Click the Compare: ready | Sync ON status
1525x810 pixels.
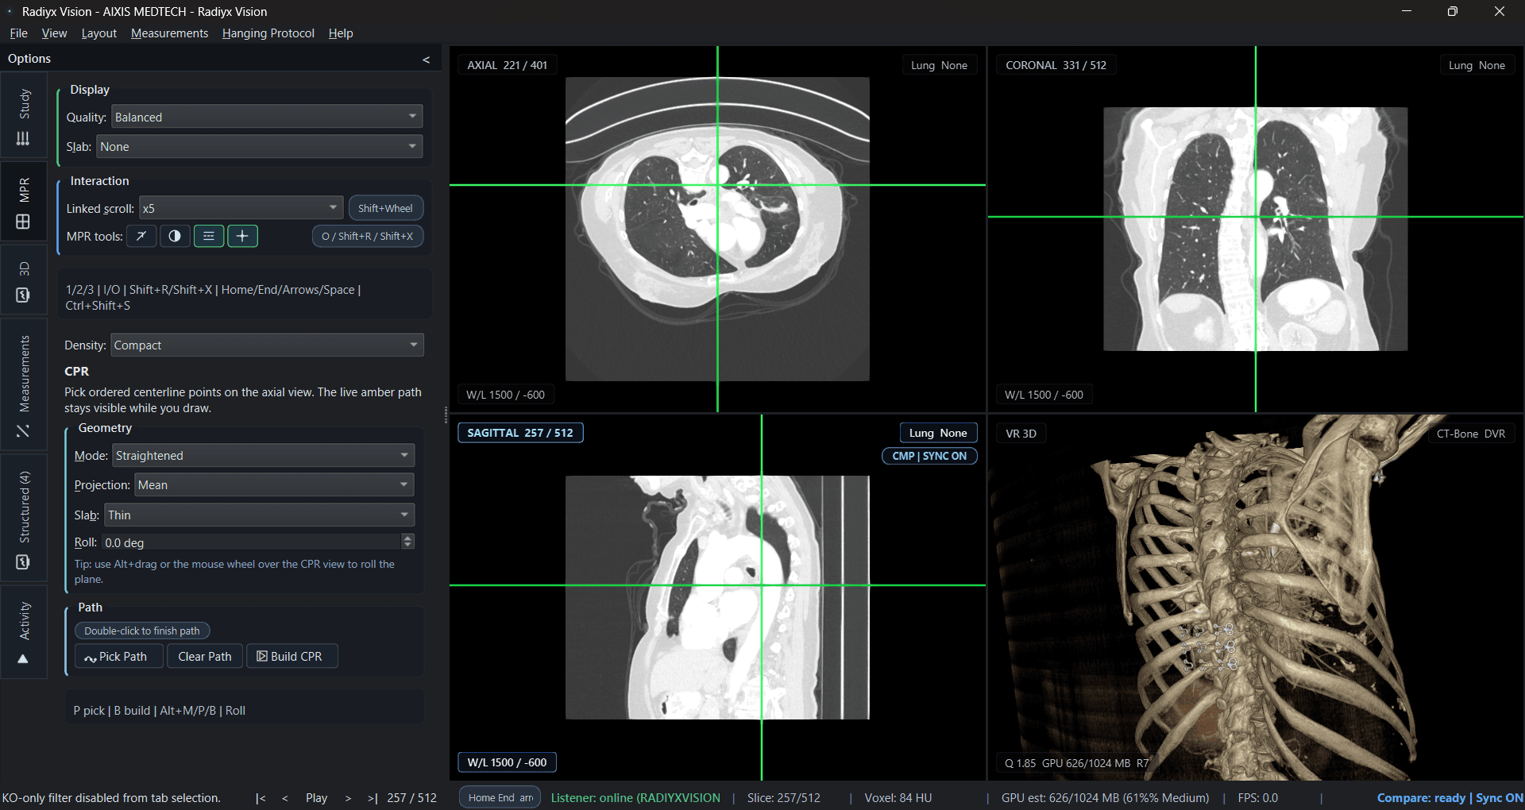[x=1450, y=798]
